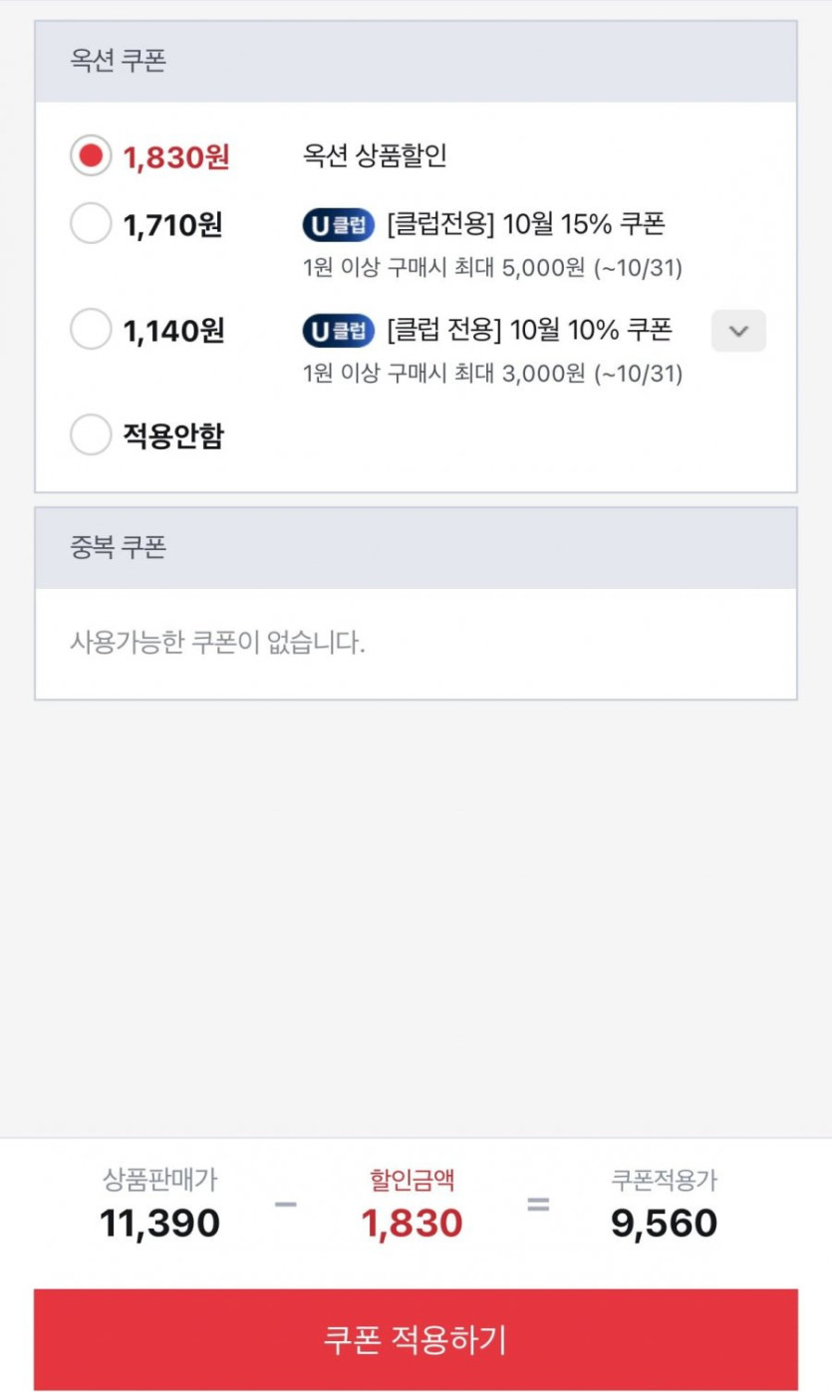Click the 상품판매가 value 11,390
Image resolution: width=832 pixels, height=1392 pixels.
click(159, 1224)
